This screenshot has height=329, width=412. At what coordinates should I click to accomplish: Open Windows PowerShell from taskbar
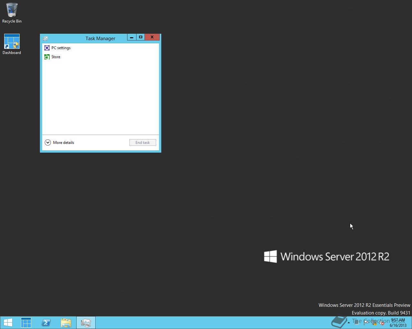(46, 323)
